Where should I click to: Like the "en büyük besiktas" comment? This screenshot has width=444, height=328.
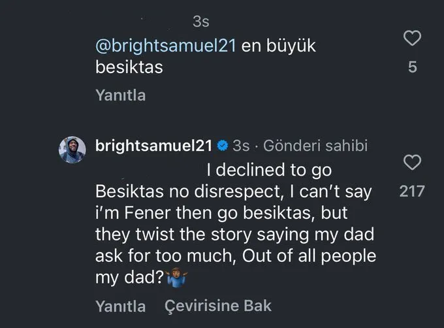pos(413,39)
